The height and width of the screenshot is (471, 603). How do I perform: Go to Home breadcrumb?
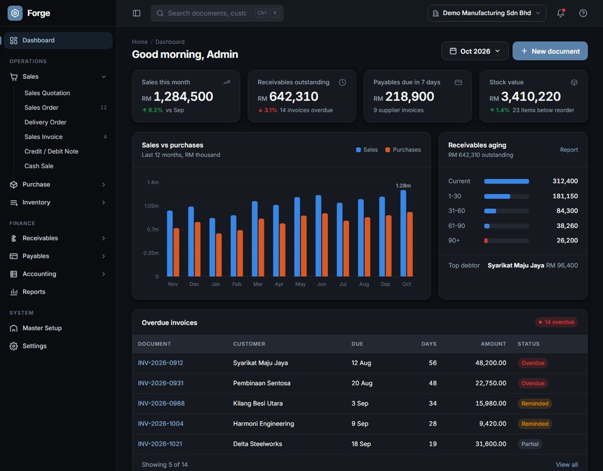tap(140, 42)
